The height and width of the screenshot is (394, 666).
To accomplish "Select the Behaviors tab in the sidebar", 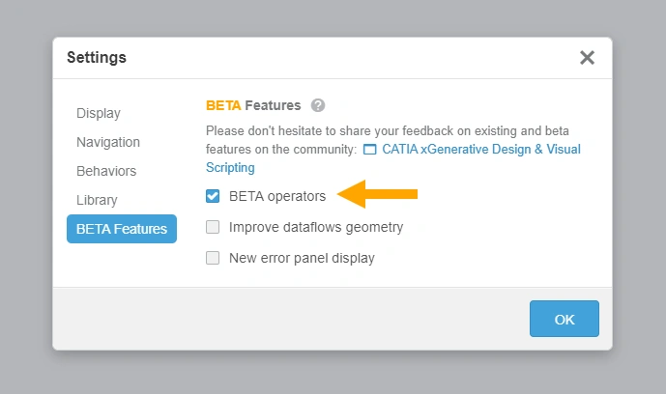I will click(x=106, y=171).
